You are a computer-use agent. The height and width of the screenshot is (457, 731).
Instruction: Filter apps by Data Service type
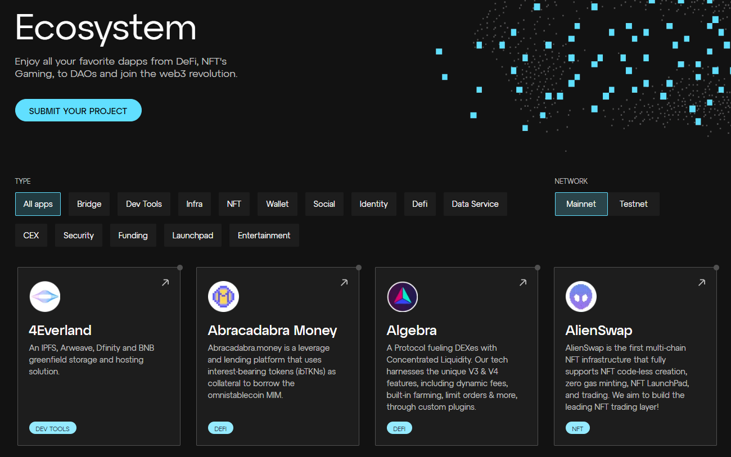pos(475,204)
